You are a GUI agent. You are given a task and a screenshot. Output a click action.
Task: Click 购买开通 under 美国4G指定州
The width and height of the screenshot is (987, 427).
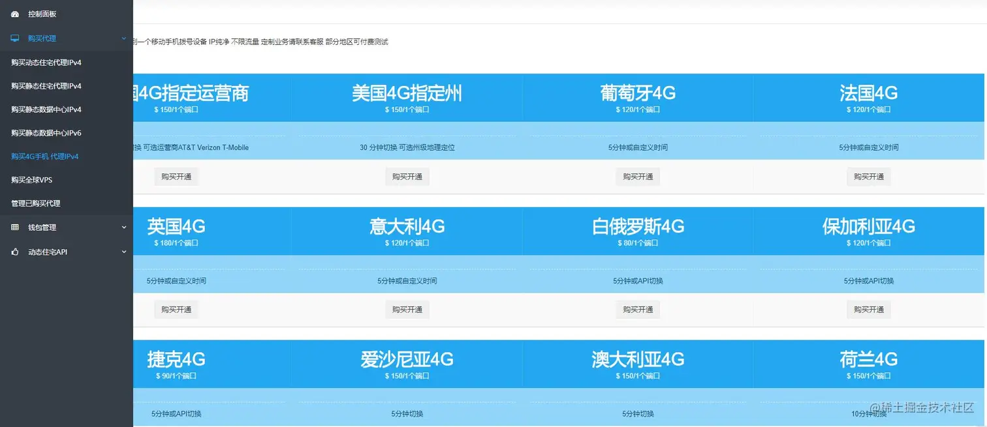point(407,177)
